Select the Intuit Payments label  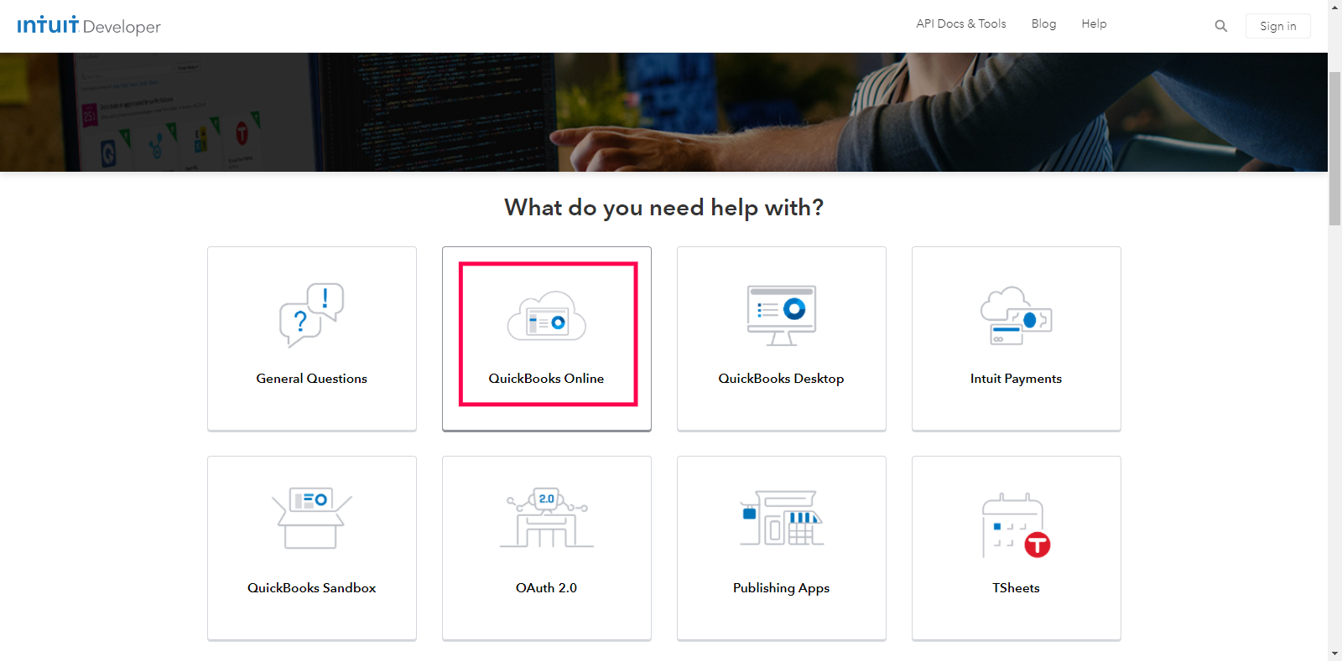click(x=1017, y=379)
